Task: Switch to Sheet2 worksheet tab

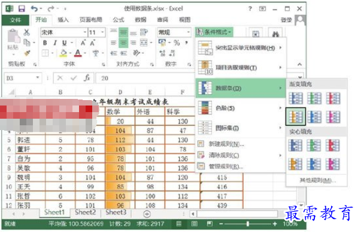Action: (x=85, y=212)
